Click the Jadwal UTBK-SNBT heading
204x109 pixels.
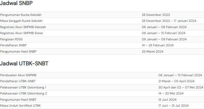coord(24,64)
